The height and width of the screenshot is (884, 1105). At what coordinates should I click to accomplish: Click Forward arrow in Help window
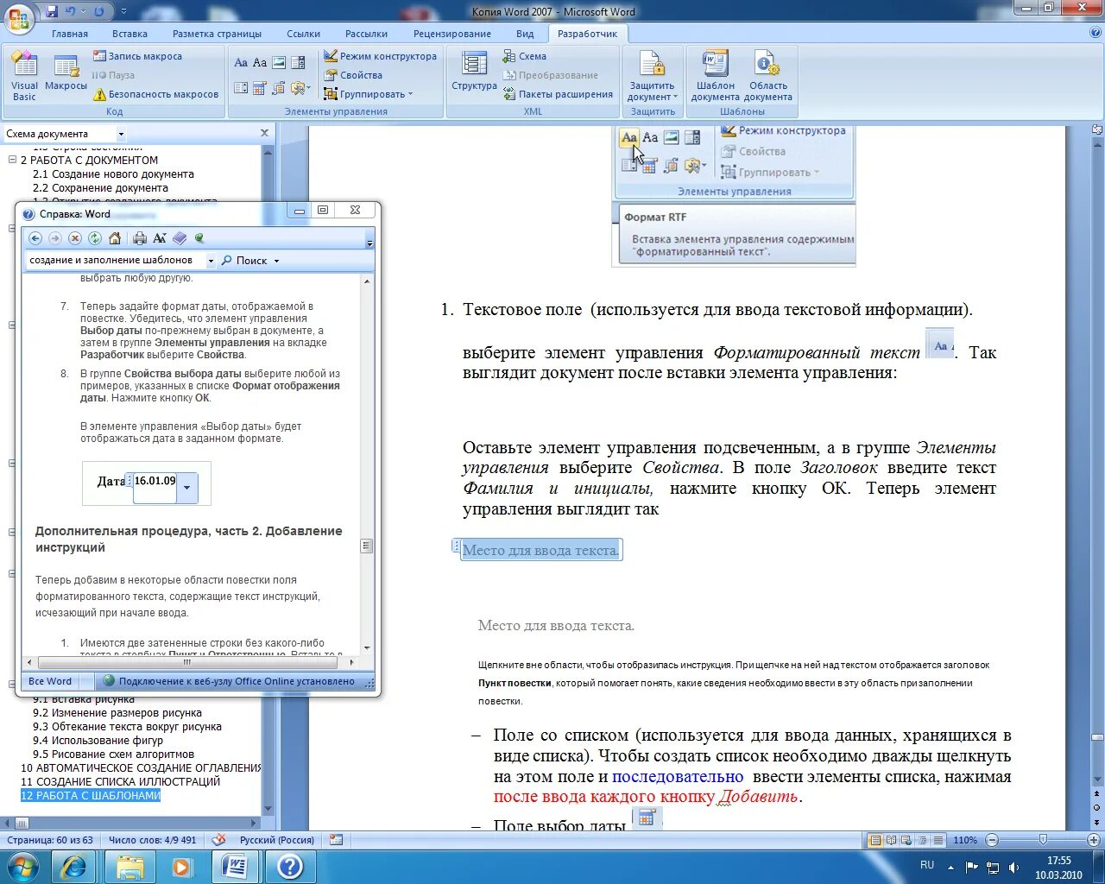(x=55, y=238)
